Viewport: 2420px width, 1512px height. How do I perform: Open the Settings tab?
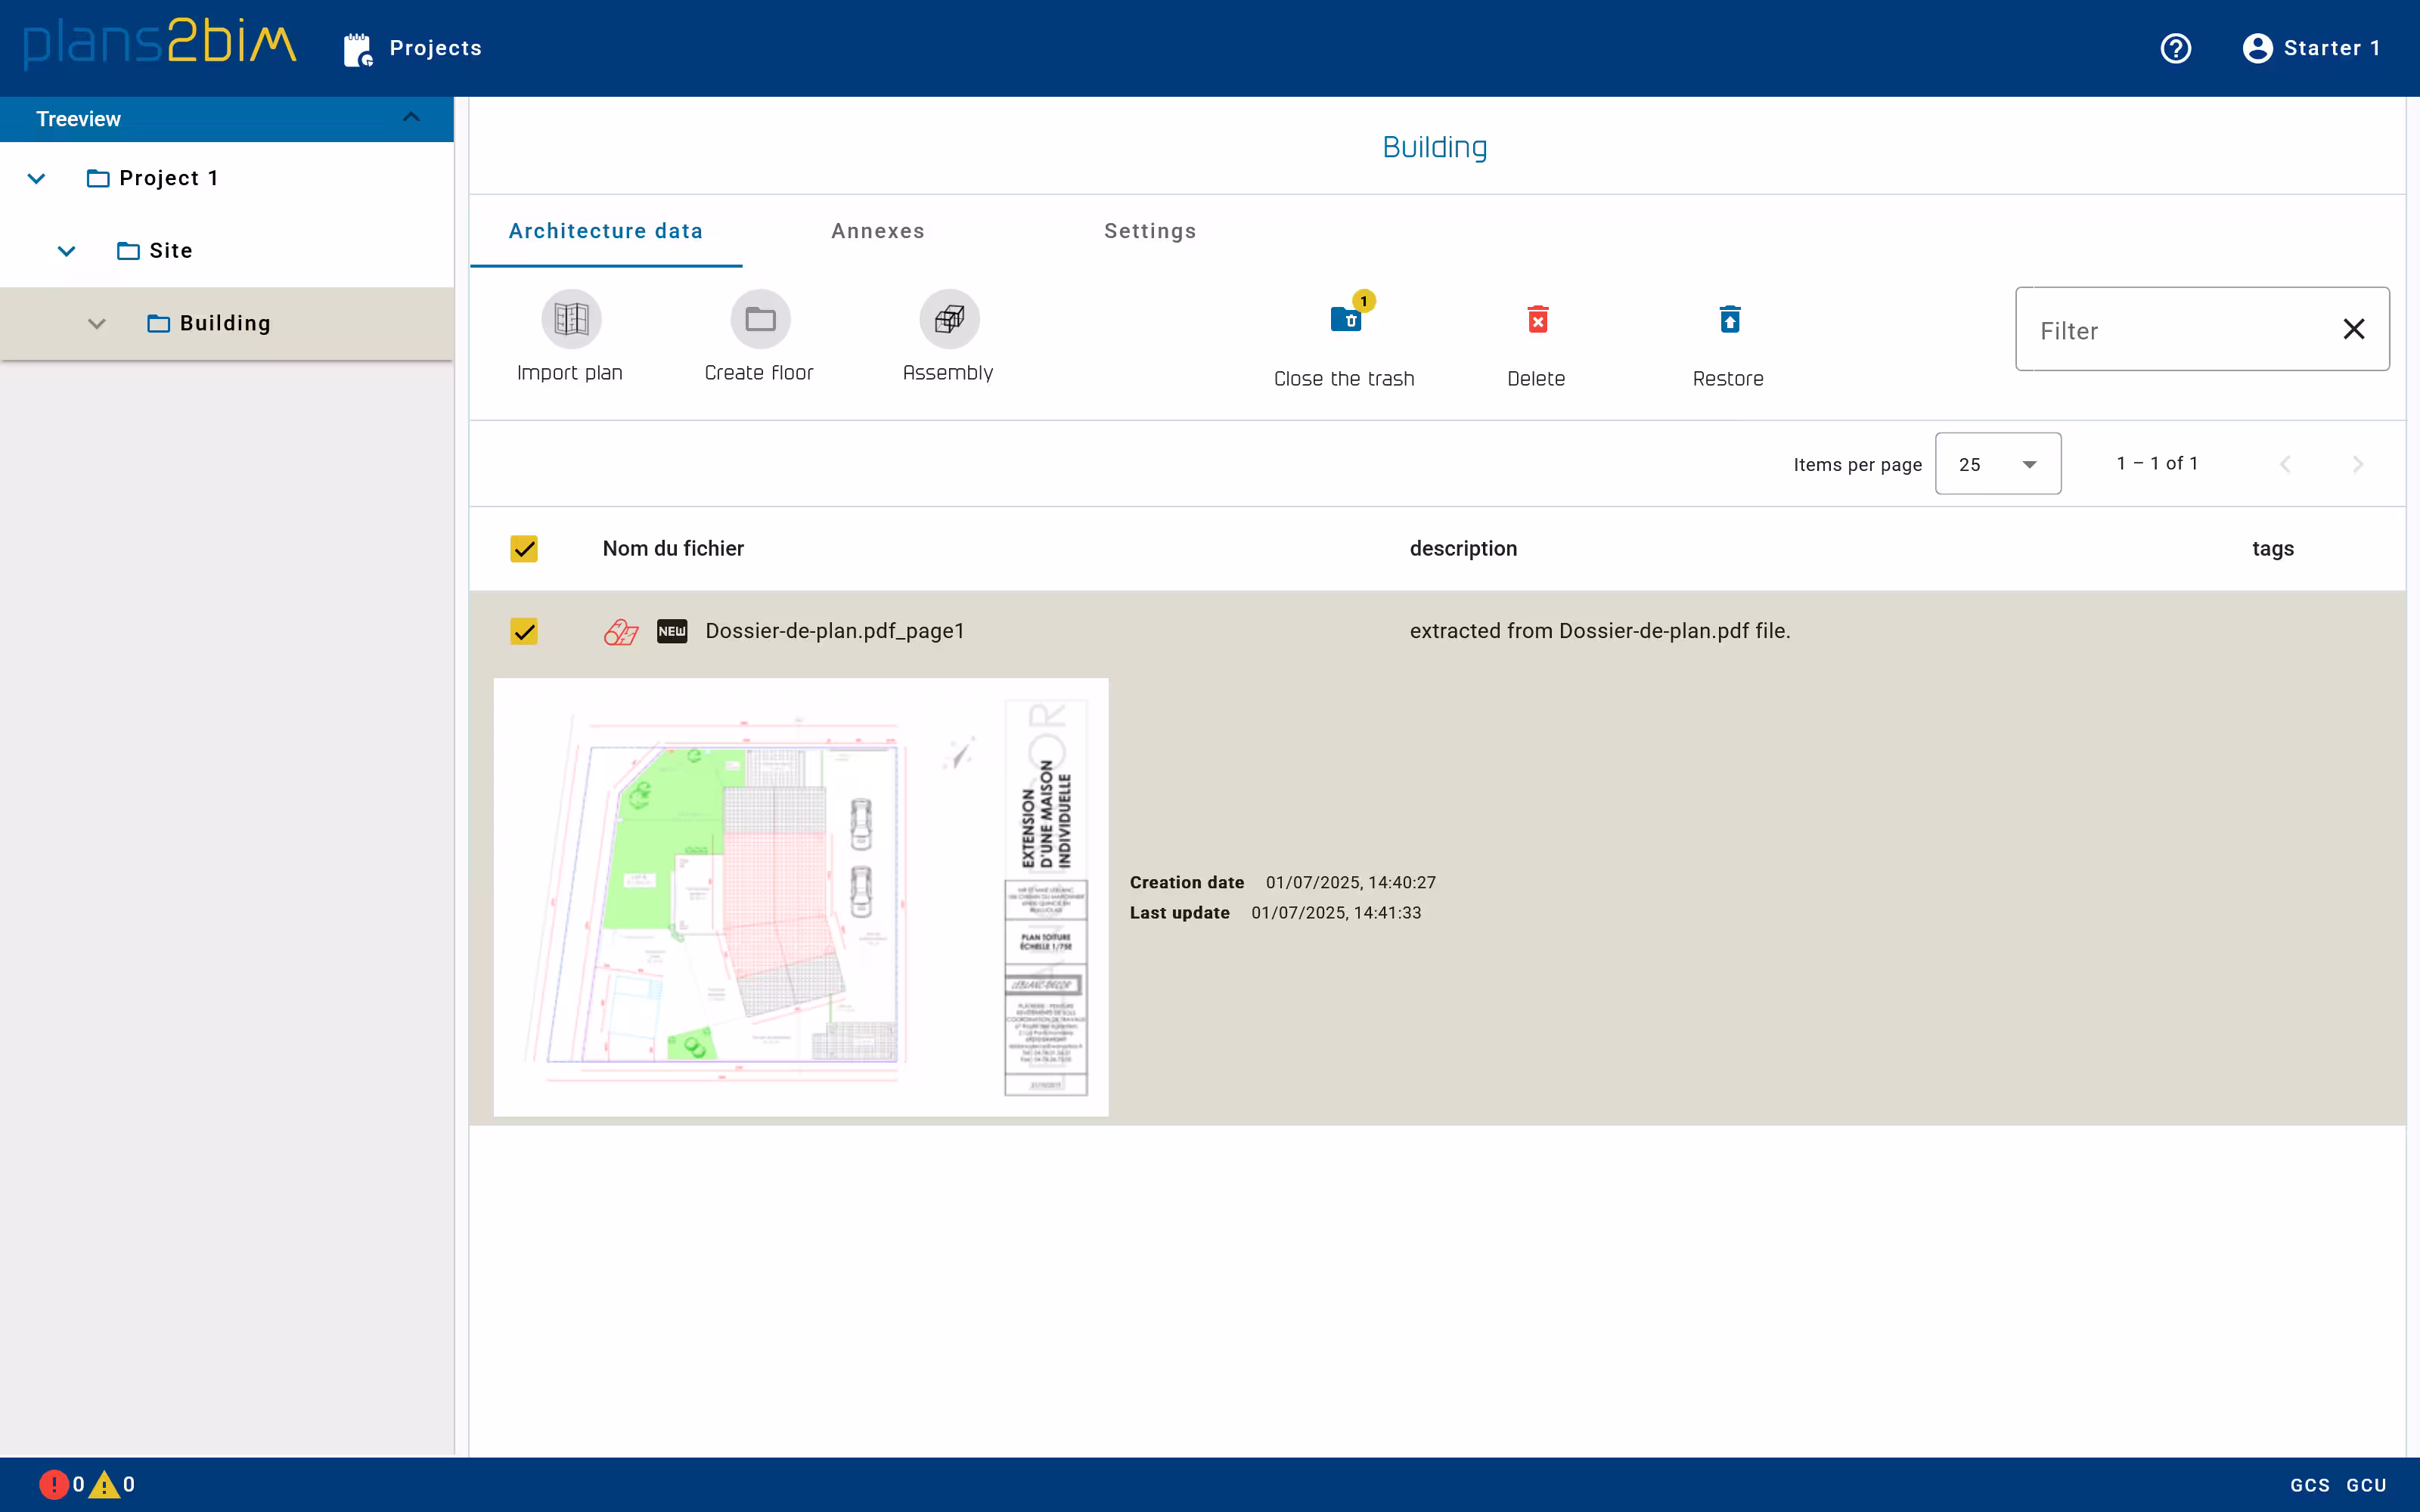1149,231
